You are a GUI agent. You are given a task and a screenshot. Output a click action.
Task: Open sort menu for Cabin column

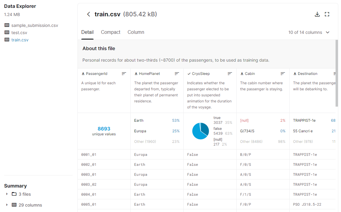click(x=283, y=74)
